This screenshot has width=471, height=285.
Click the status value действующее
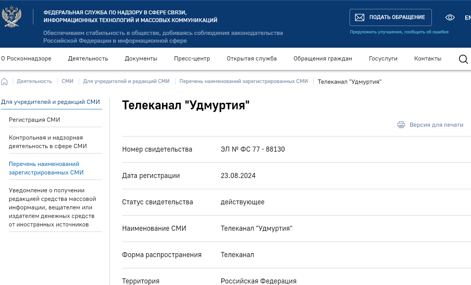point(242,202)
